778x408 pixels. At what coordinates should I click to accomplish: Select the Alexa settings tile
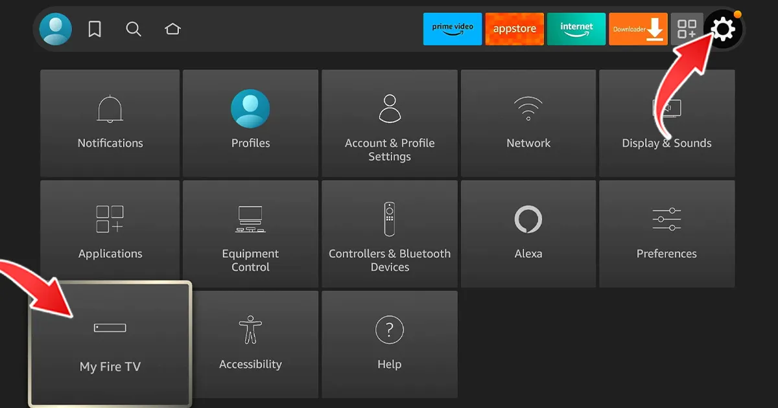[x=528, y=233]
